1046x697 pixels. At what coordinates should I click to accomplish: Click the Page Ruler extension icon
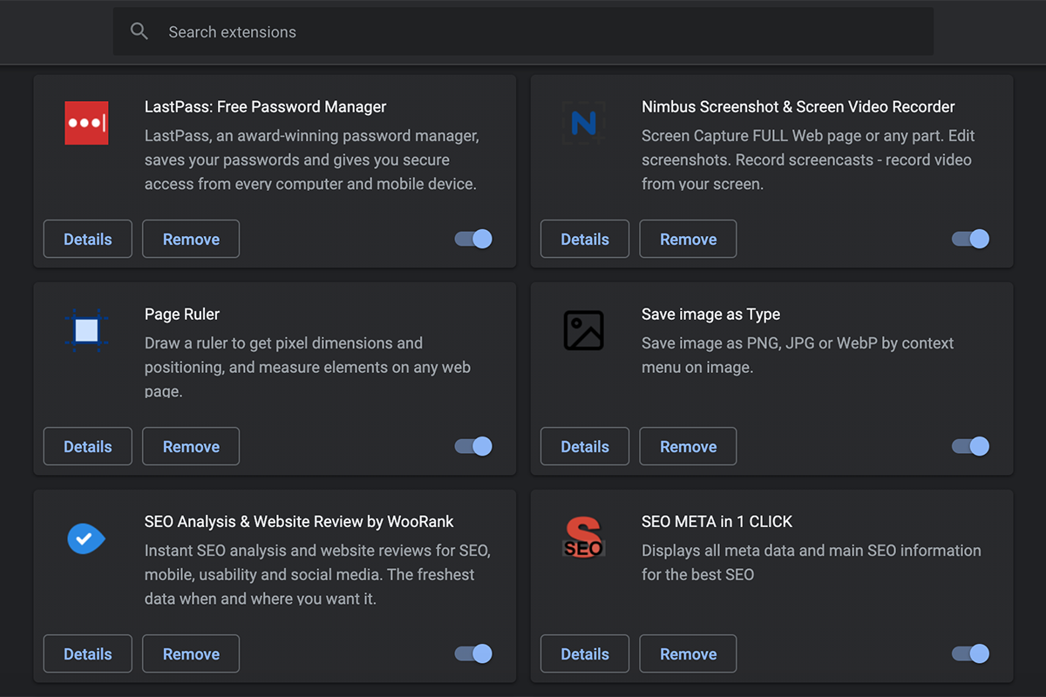[86, 330]
